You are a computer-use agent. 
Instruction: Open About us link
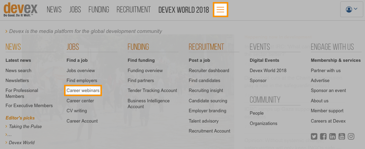coord(320,101)
